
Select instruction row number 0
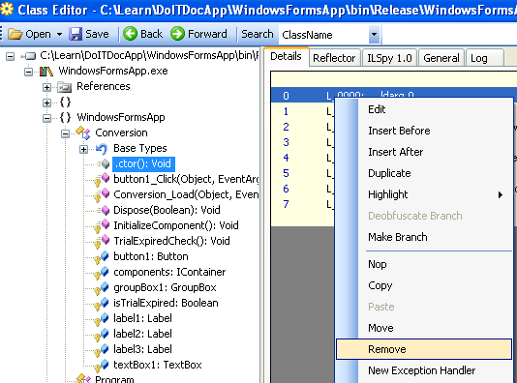(x=286, y=96)
